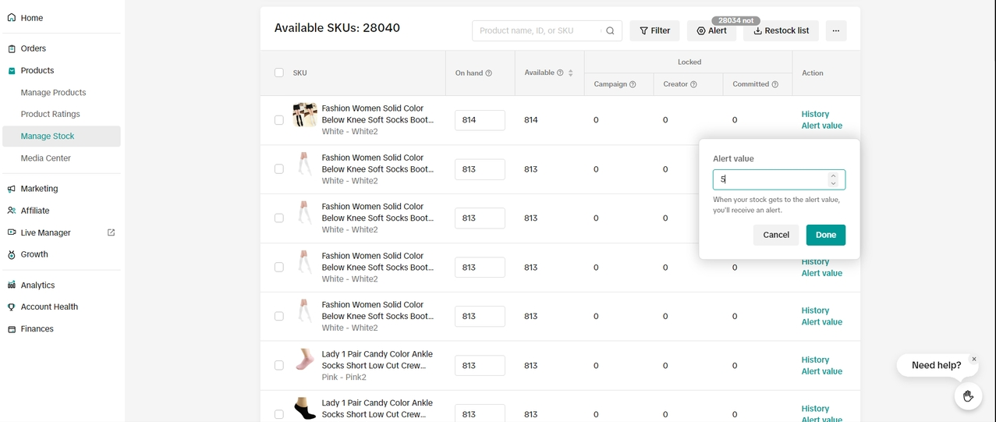Increase alert value with up stepper
The height and width of the screenshot is (422, 996).
point(833,176)
